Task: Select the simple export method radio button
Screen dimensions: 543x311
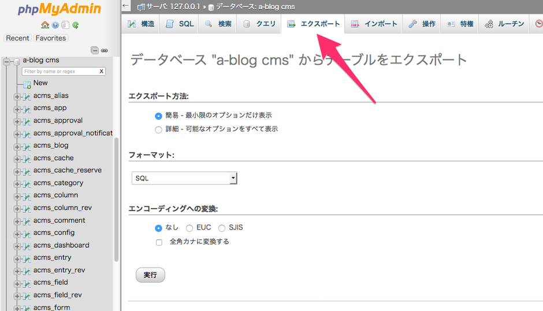Action: point(158,116)
